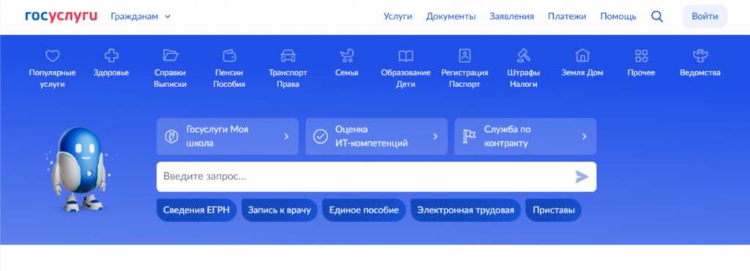Click the wallet icon for Пенсии Пособия
The image size is (750, 271).
(x=229, y=56)
